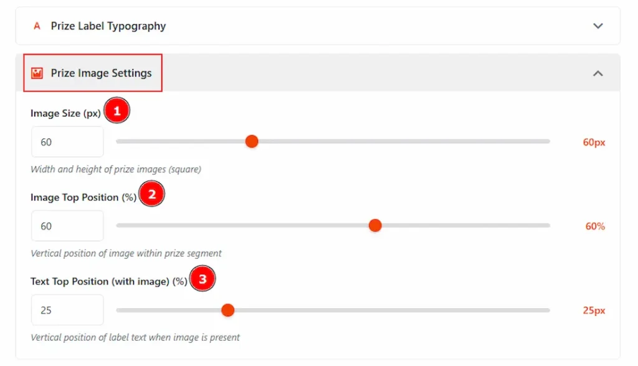Select the Image Size input showing 60
Image resolution: width=638 pixels, height=366 pixels.
coord(67,141)
